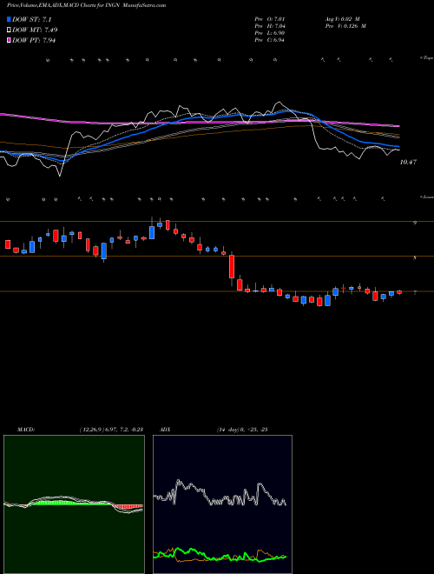Click the 'Pre H: 7.04' high value
This screenshot has width=434, height=574.
click(270, 26)
